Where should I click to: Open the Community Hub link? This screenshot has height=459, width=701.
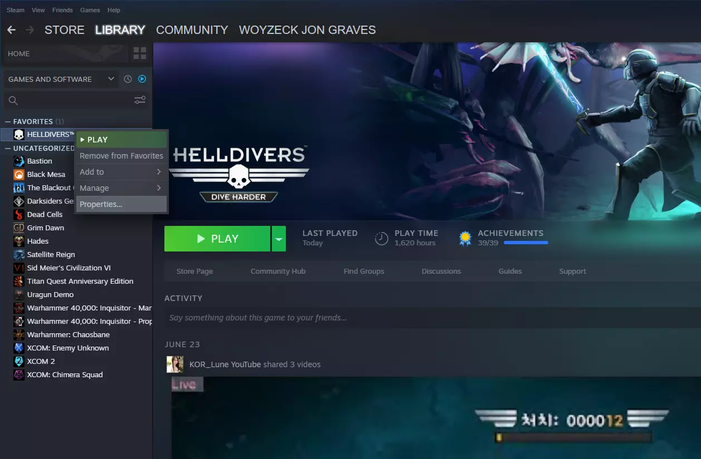278,272
